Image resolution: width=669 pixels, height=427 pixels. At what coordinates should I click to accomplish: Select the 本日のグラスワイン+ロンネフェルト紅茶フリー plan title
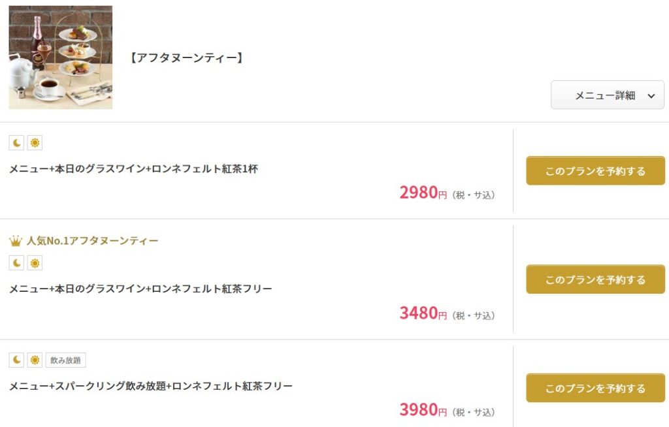[140, 289]
